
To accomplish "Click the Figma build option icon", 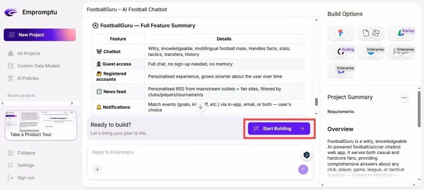I will pos(340,33).
